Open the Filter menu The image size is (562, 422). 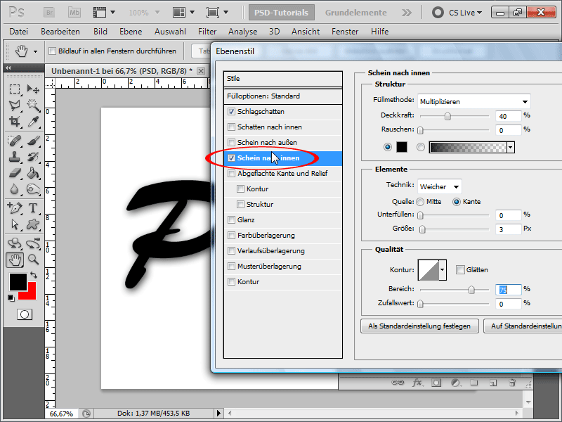point(207,32)
